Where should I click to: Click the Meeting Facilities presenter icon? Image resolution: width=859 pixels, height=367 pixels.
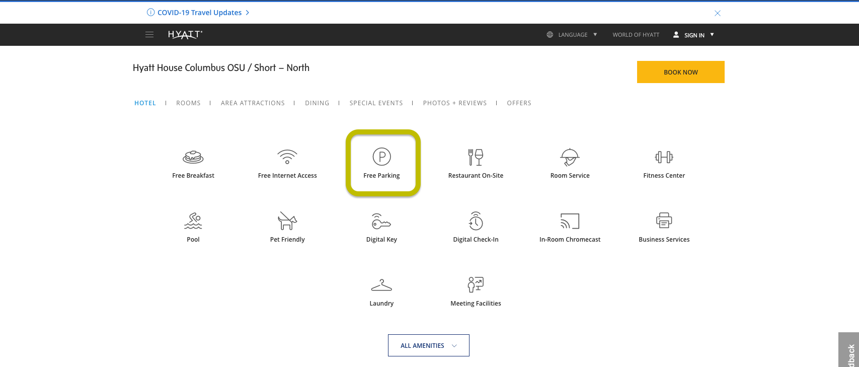[x=476, y=284]
